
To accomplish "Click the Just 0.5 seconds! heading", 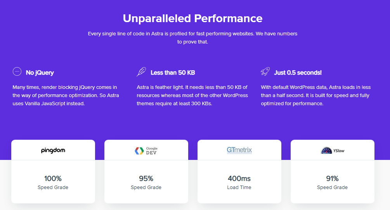I will (298, 73).
